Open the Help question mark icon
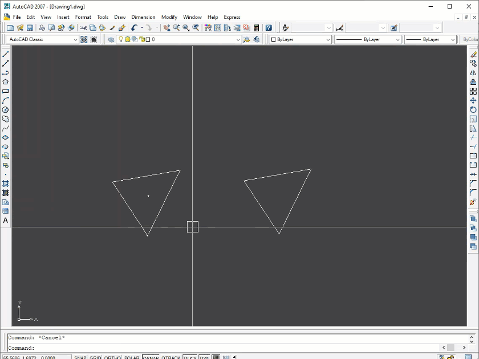This screenshot has height=359, width=479. (x=269, y=28)
